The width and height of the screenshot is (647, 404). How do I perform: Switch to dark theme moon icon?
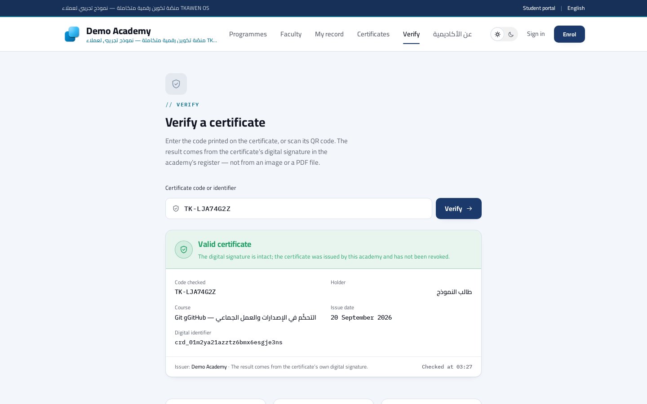pyautogui.click(x=511, y=34)
